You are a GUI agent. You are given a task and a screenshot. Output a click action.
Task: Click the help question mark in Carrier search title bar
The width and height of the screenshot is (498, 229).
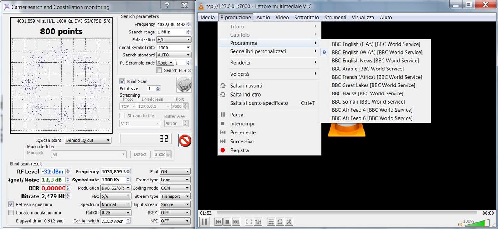[167, 5]
